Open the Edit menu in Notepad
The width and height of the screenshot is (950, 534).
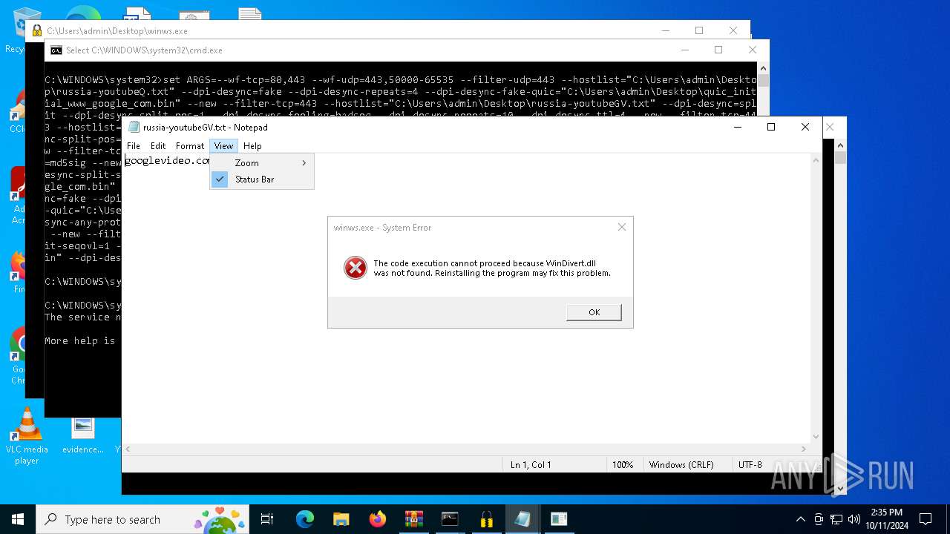pyautogui.click(x=158, y=146)
